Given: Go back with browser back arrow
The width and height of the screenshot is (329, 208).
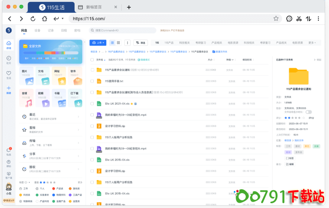Looking at the screenshot, I should 10,19.
